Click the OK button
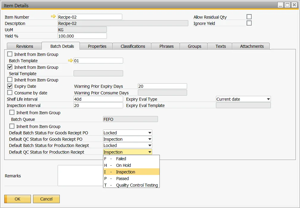300x208 pixels. coord(17,199)
